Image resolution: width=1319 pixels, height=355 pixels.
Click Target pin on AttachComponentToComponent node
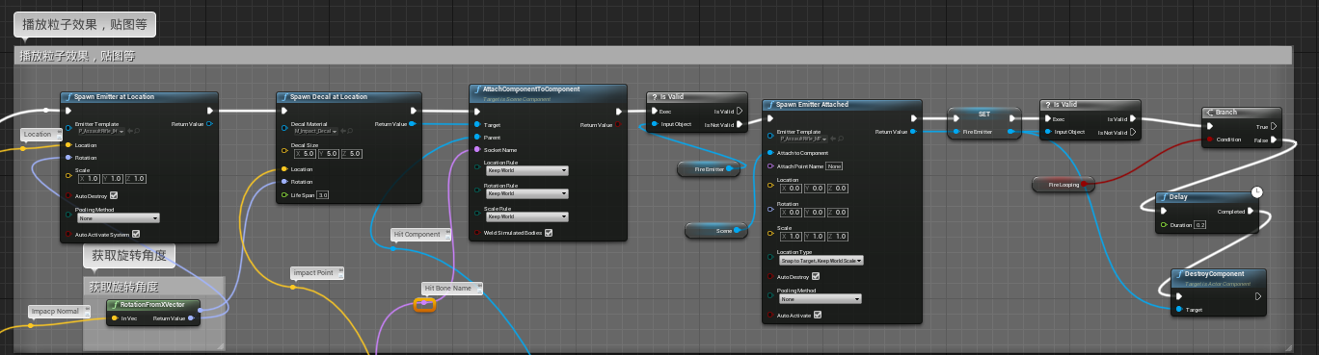pyautogui.click(x=476, y=124)
